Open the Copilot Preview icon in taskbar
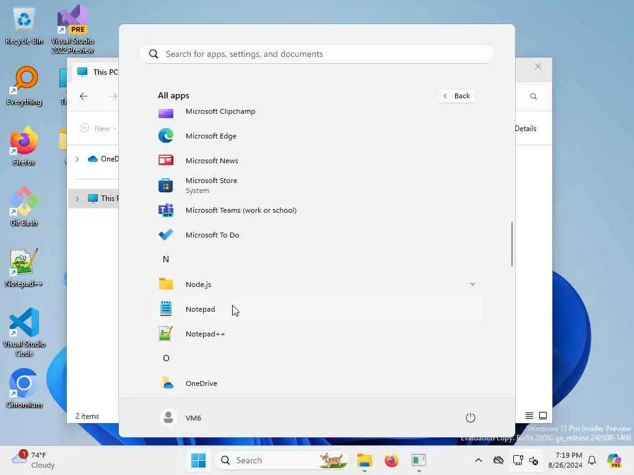Screen dimensions: 634x475 tap(614, 460)
